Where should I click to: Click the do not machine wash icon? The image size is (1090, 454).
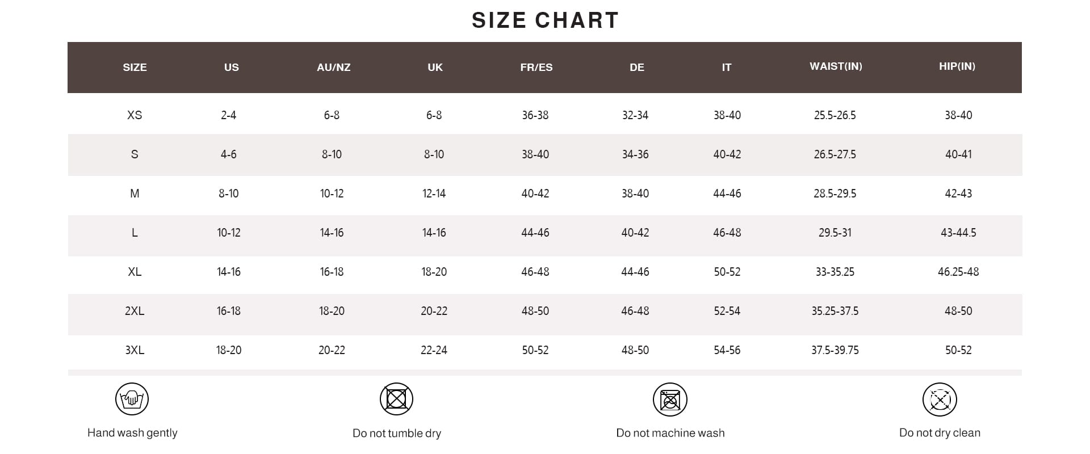[x=670, y=400]
